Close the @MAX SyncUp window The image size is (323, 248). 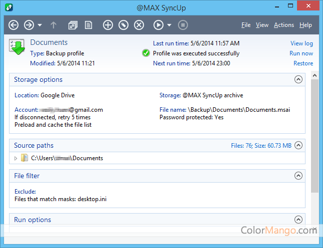(x=308, y=5)
